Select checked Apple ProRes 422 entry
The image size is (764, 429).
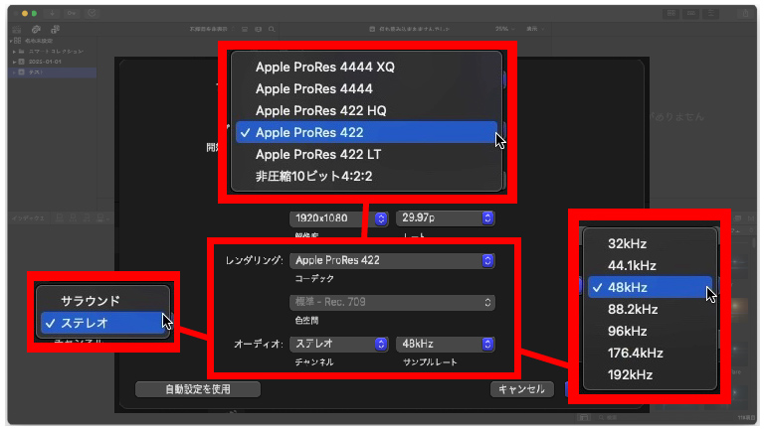[x=366, y=132]
